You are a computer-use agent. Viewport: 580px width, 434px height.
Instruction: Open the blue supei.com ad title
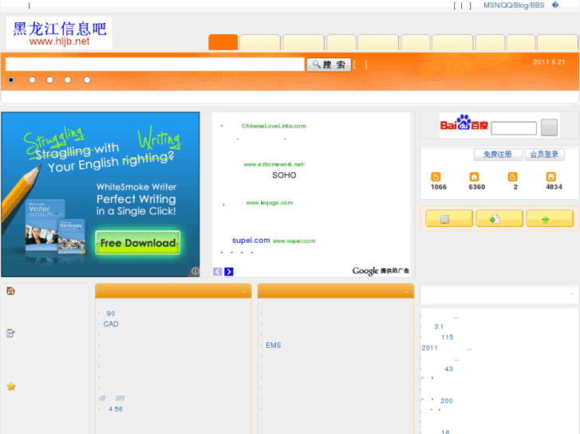[251, 240]
